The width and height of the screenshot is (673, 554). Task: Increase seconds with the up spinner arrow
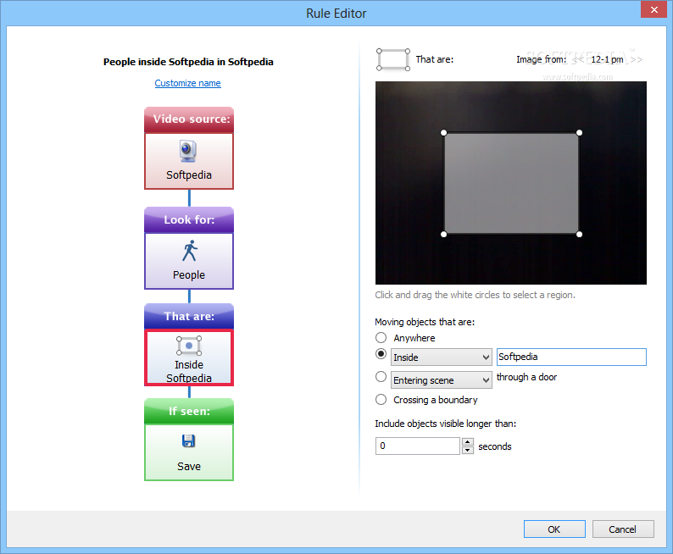pyautogui.click(x=468, y=441)
